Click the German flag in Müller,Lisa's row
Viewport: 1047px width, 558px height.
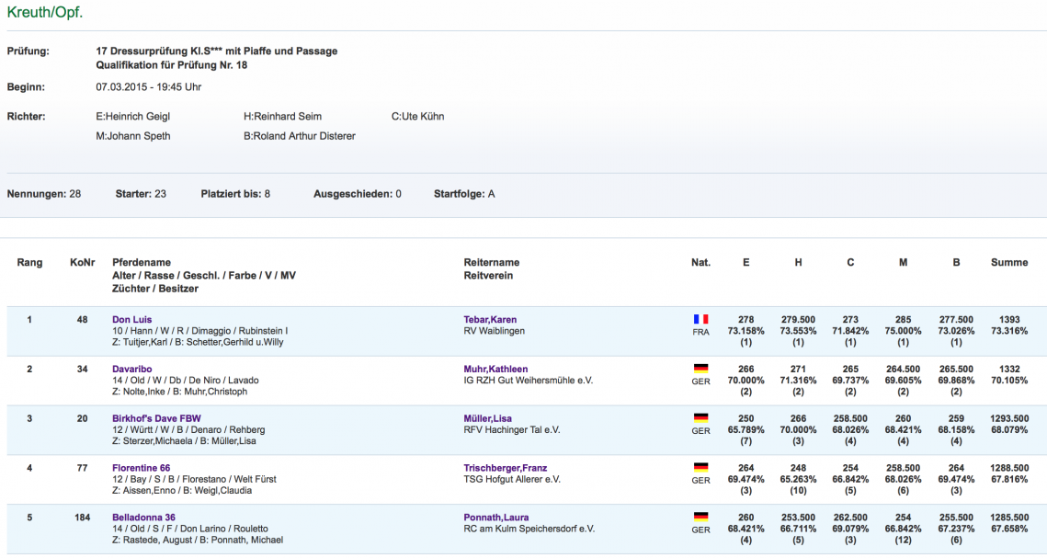700,418
